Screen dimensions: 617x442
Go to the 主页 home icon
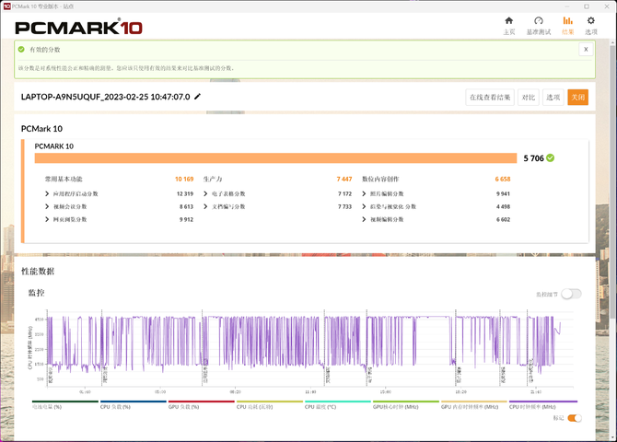508,21
